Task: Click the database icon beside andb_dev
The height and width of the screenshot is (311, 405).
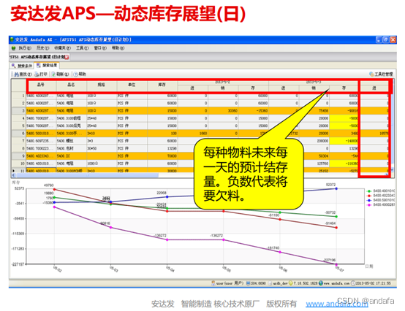Action: pyautogui.click(x=270, y=283)
